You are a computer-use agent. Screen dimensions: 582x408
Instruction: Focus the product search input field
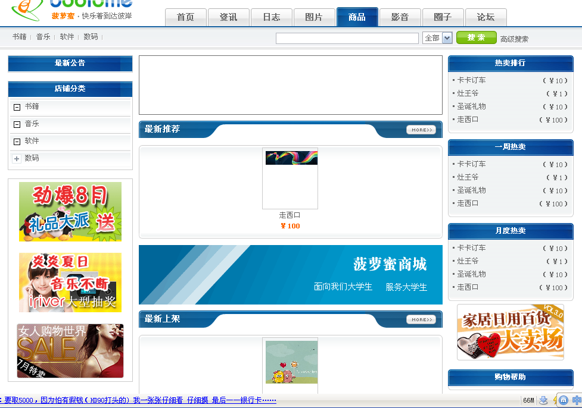tap(347, 38)
